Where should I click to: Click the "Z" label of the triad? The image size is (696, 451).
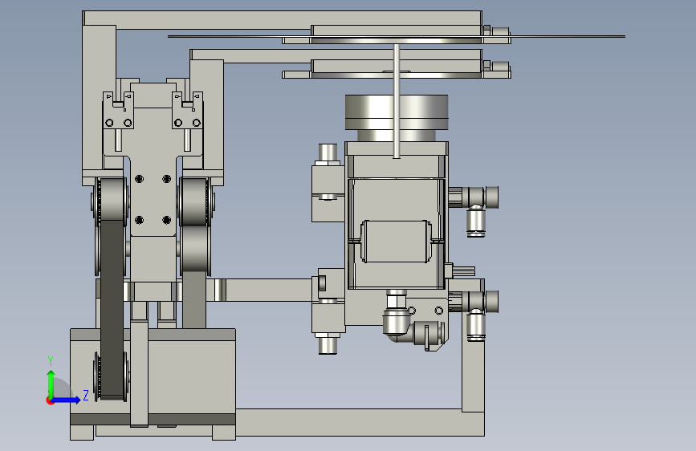click(86, 395)
